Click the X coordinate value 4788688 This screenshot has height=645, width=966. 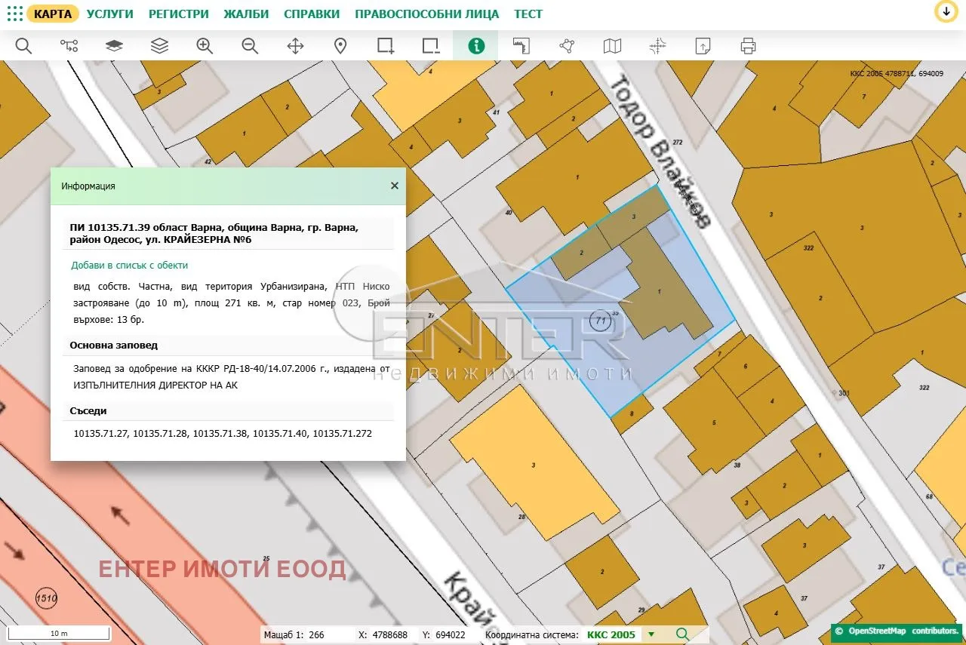390,635
